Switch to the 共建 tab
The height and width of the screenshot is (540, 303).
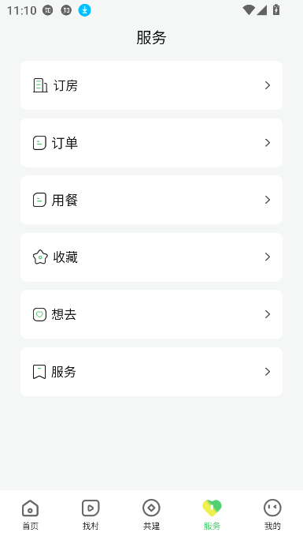click(x=151, y=515)
